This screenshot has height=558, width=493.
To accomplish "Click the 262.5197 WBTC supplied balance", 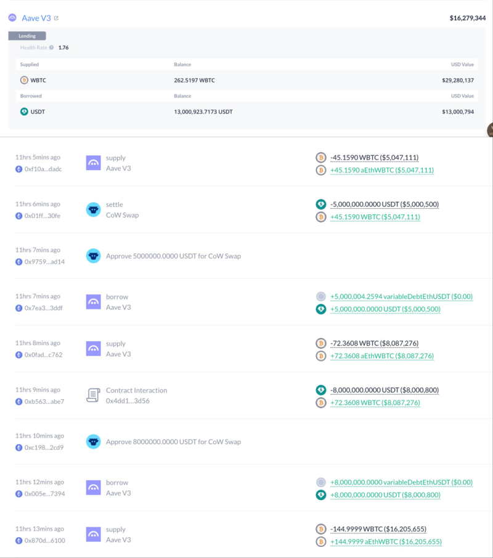I will click(194, 81).
